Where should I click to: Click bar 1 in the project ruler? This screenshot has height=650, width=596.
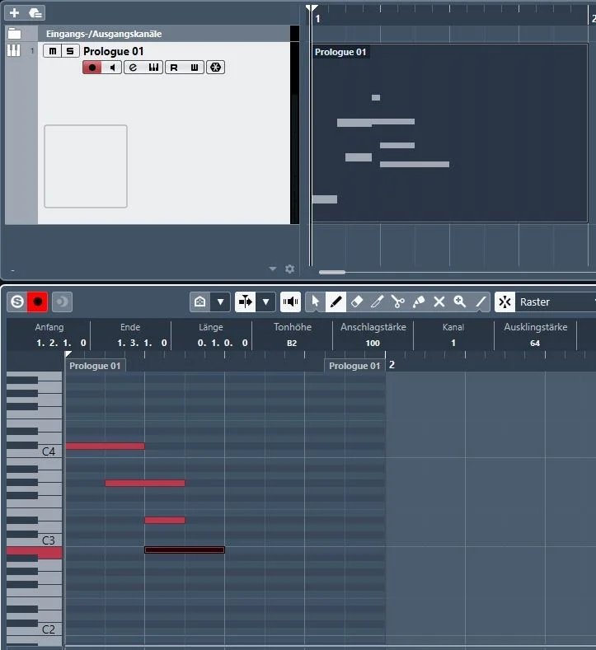(x=317, y=19)
